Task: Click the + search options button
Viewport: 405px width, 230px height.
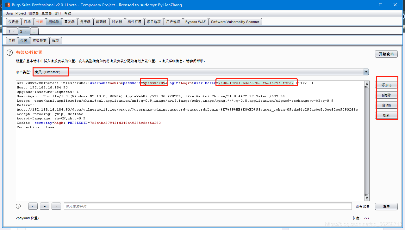Action: (x=45, y=206)
